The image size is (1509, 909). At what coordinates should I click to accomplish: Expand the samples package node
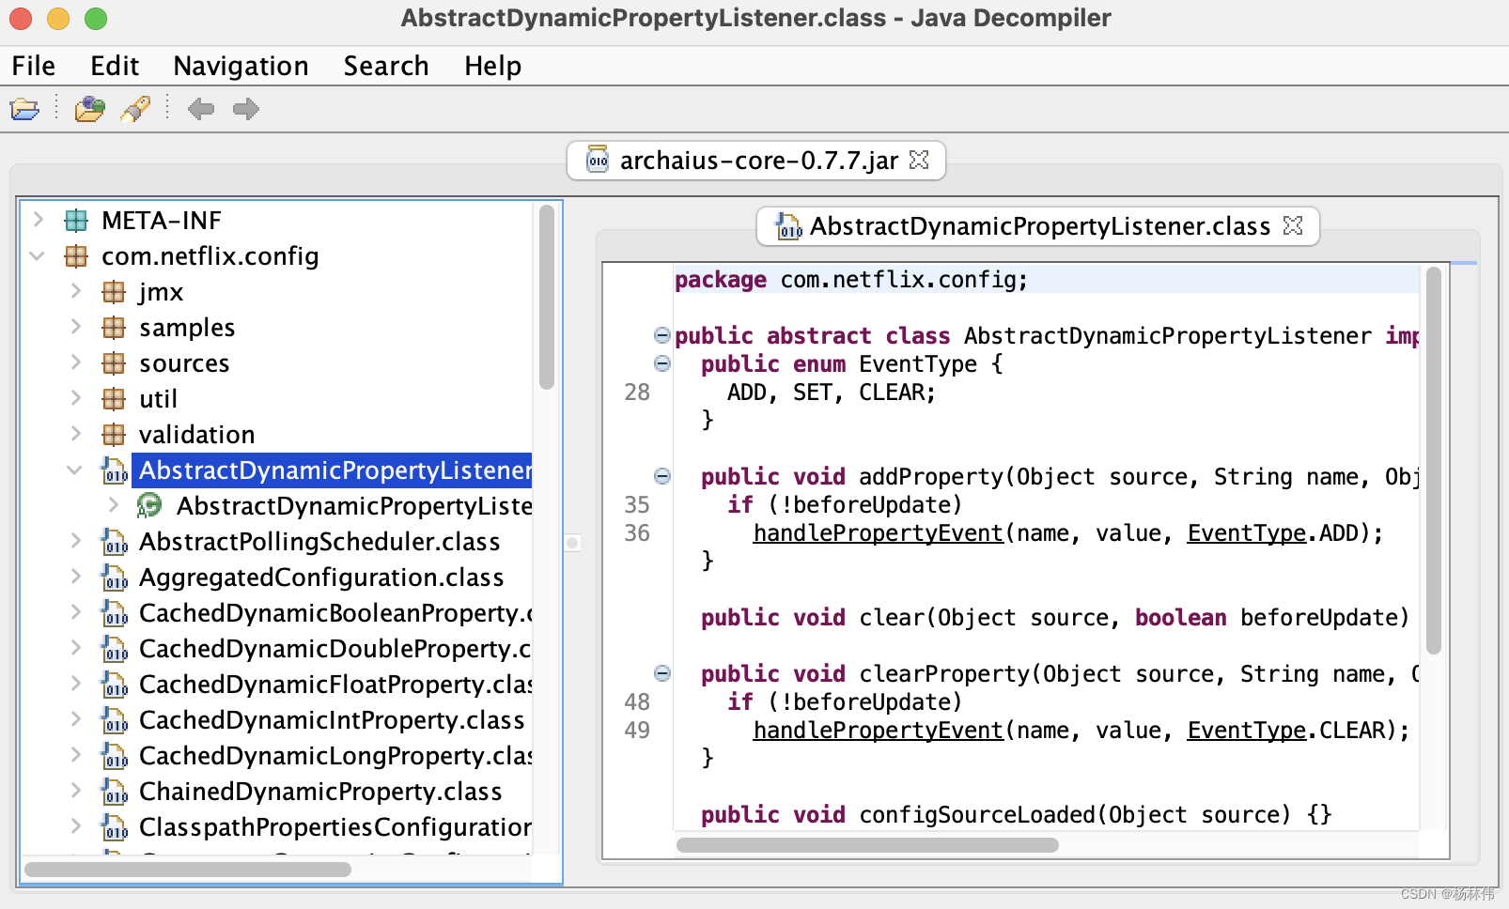tap(76, 327)
